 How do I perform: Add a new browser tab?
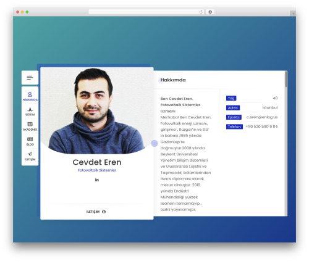[293, 14]
